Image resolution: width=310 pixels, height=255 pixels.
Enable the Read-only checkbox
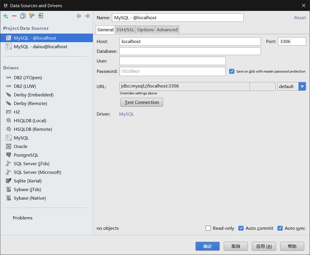[x=208, y=228]
